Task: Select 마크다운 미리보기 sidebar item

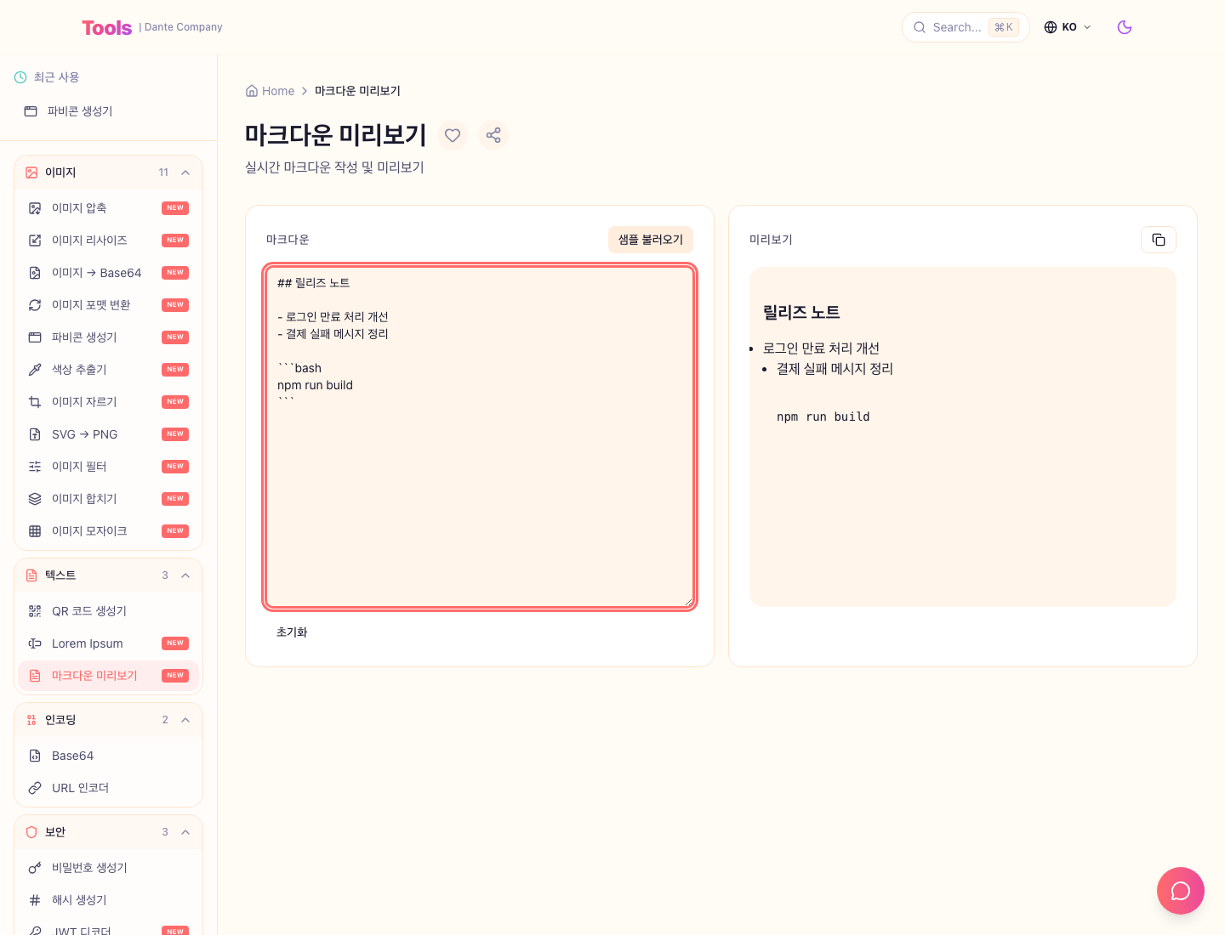Action: (108, 676)
